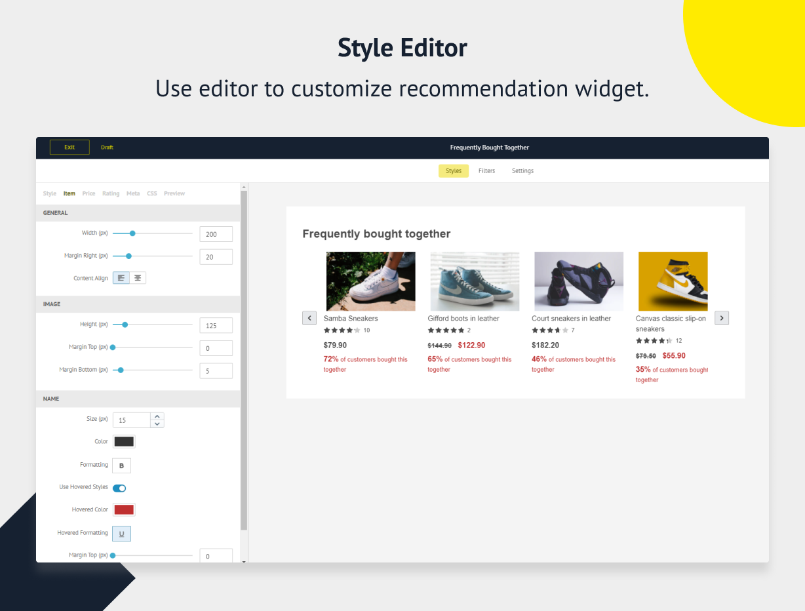Click the Margin Bottom slider handle
The image size is (805, 611).
pos(120,370)
